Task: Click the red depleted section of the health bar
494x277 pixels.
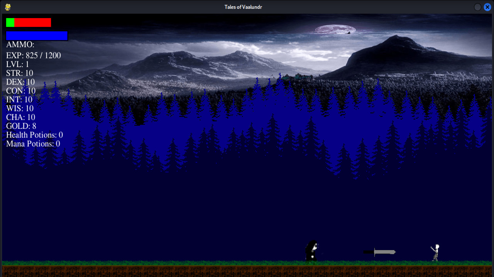Action: click(x=33, y=22)
